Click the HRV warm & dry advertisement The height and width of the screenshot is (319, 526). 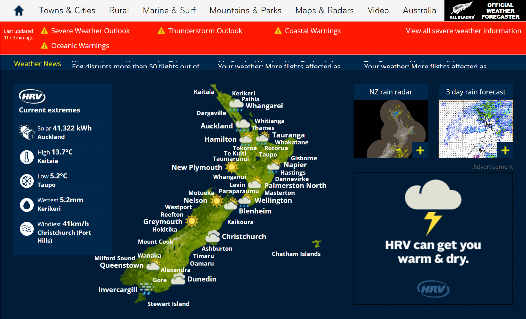(x=433, y=238)
